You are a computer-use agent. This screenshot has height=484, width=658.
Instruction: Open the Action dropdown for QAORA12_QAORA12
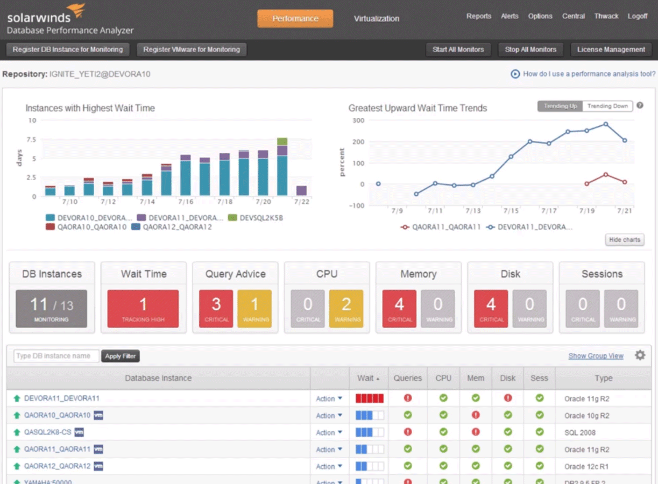[x=329, y=466]
